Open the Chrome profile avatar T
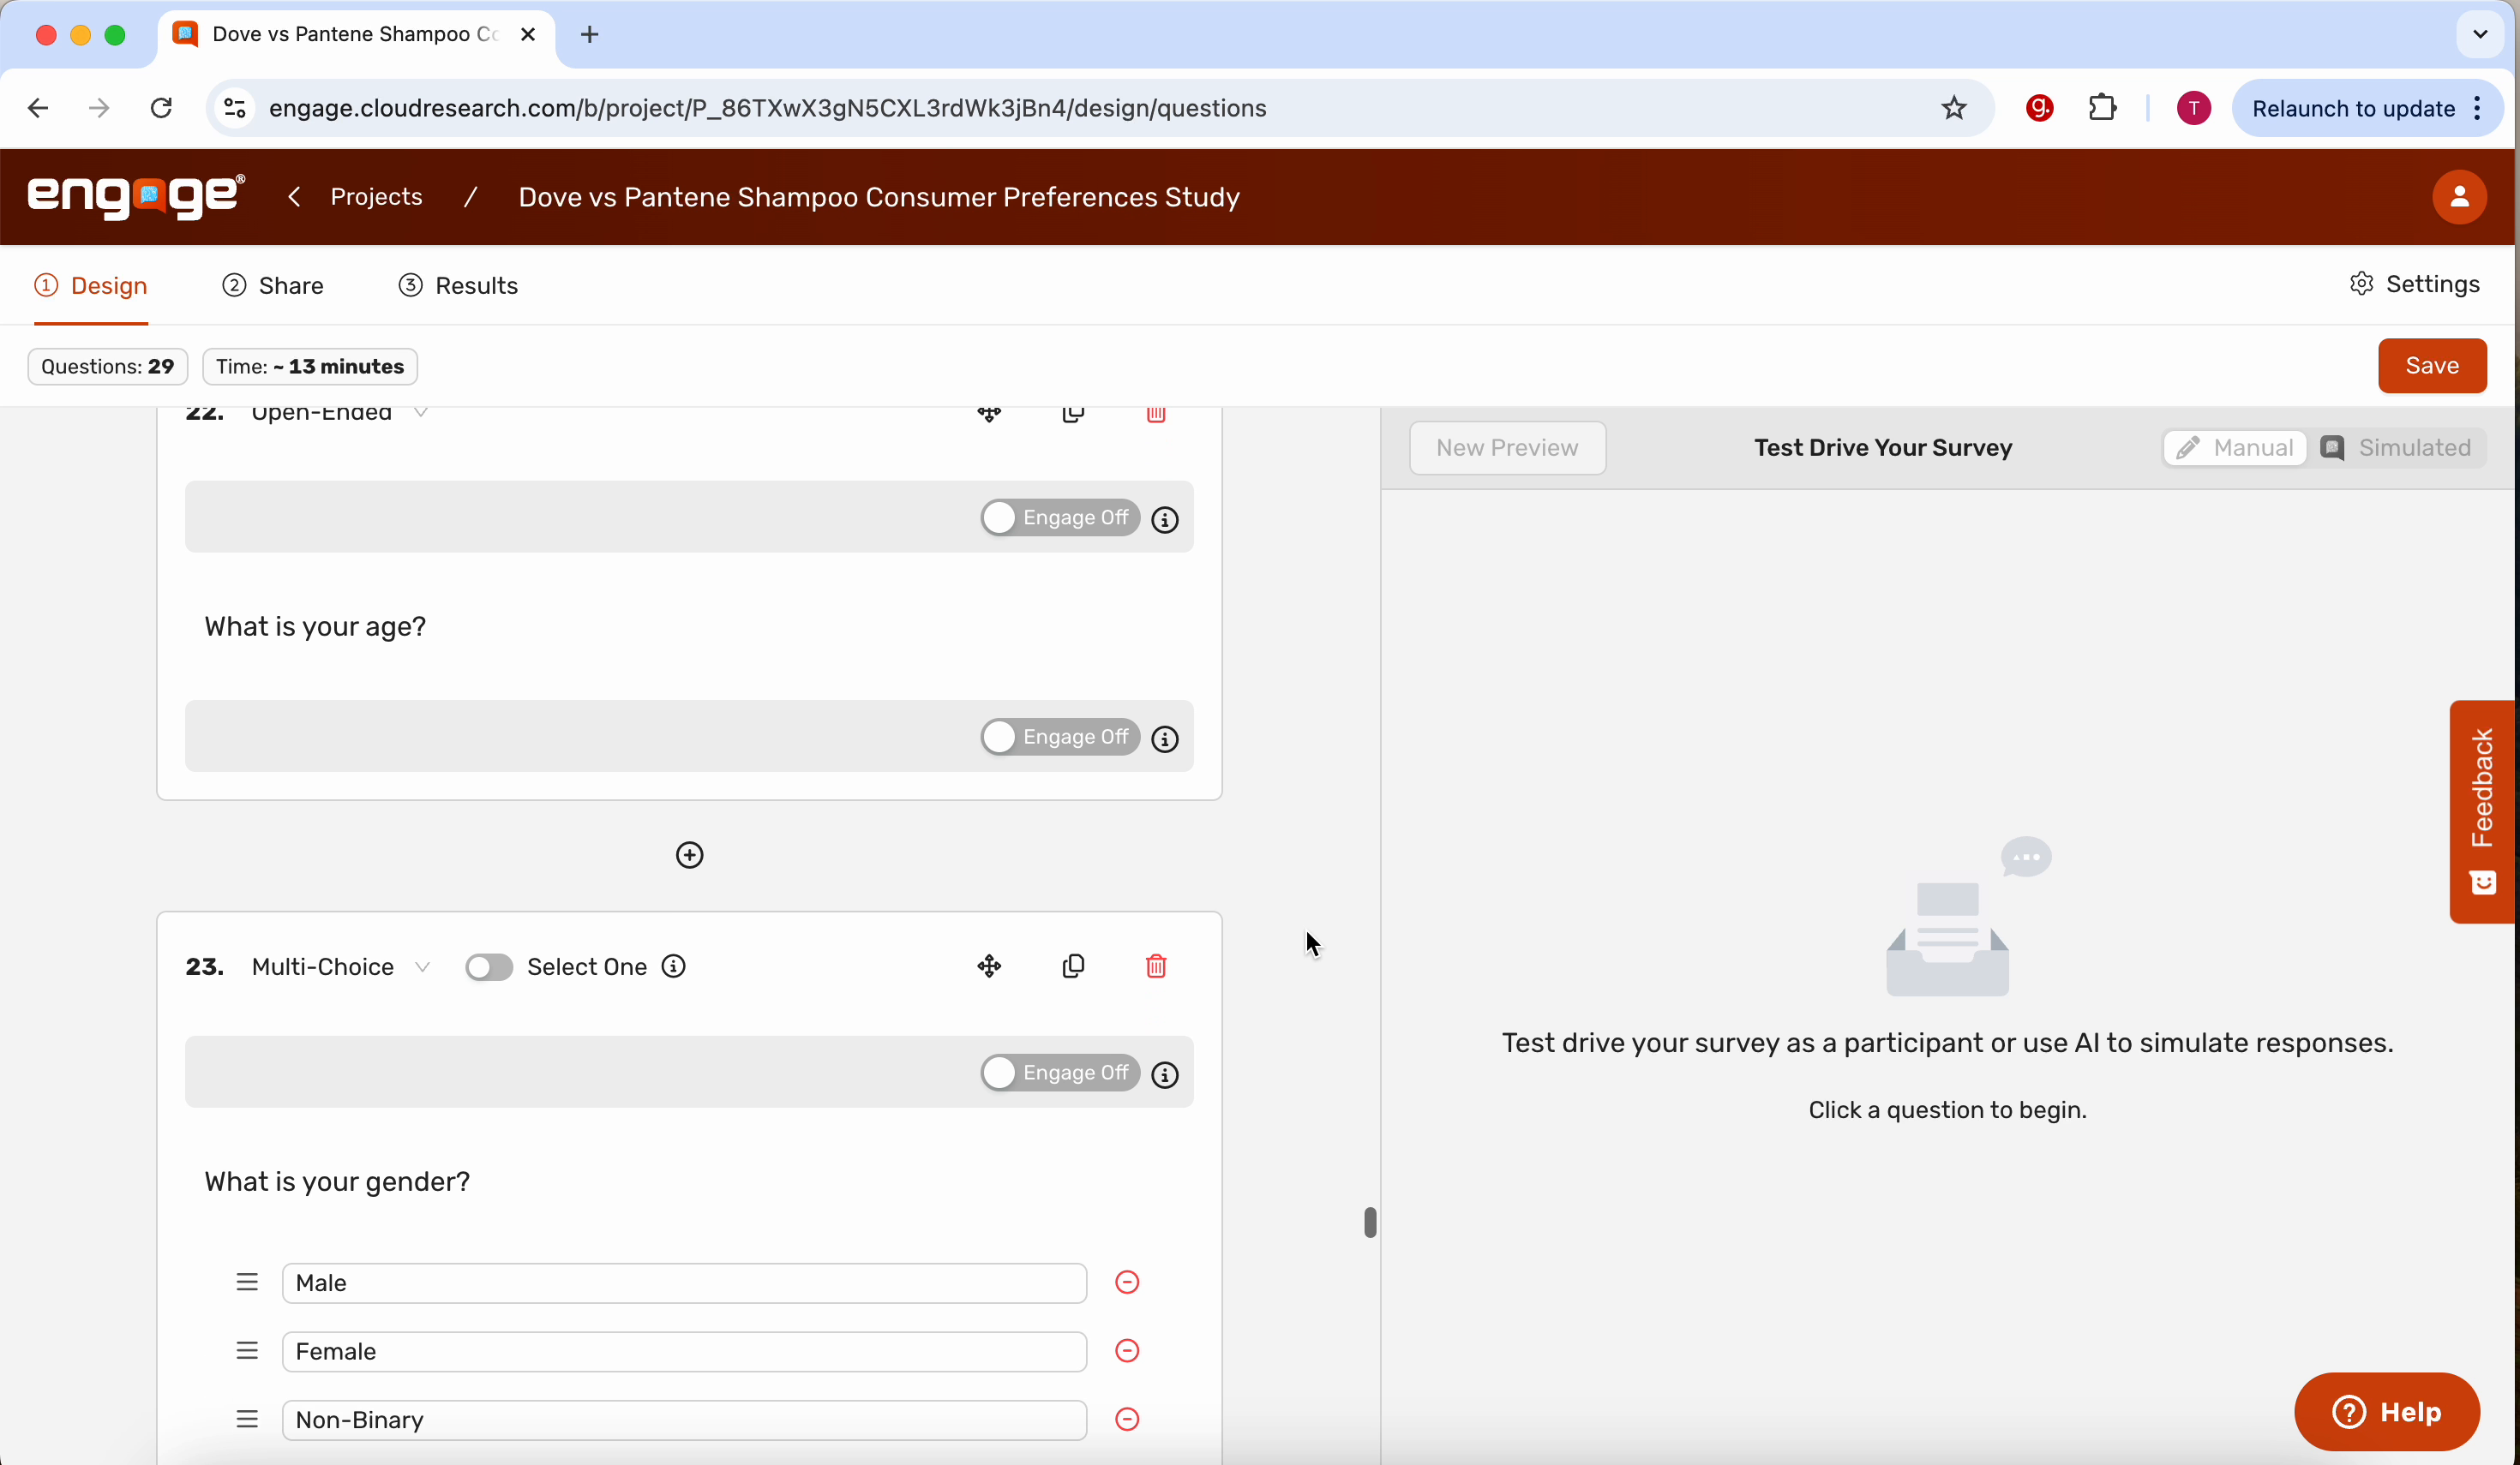The height and width of the screenshot is (1465, 2520). click(2193, 108)
